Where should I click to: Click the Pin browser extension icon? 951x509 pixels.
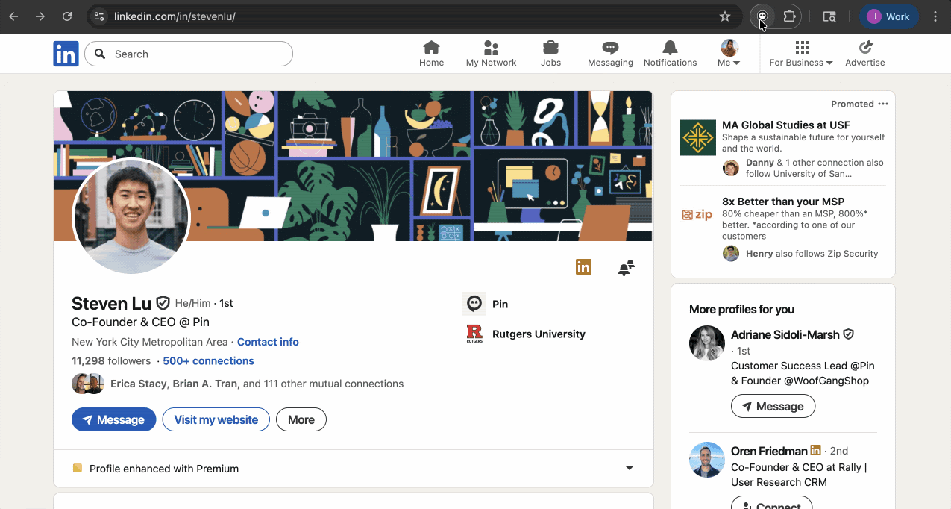pyautogui.click(x=763, y=16)
